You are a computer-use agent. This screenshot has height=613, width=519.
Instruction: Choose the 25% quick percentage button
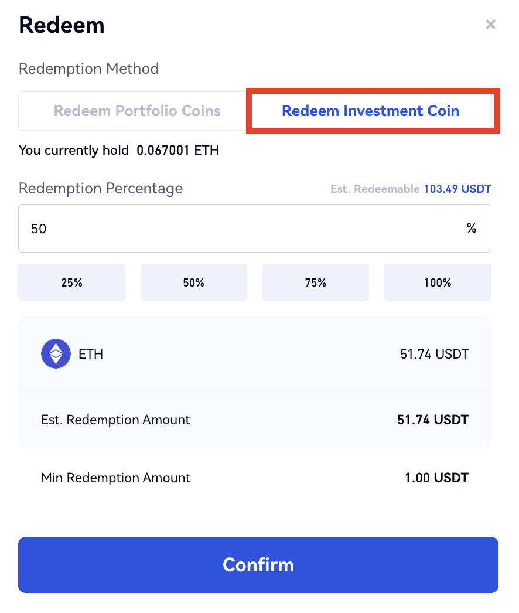click(71, 282)
